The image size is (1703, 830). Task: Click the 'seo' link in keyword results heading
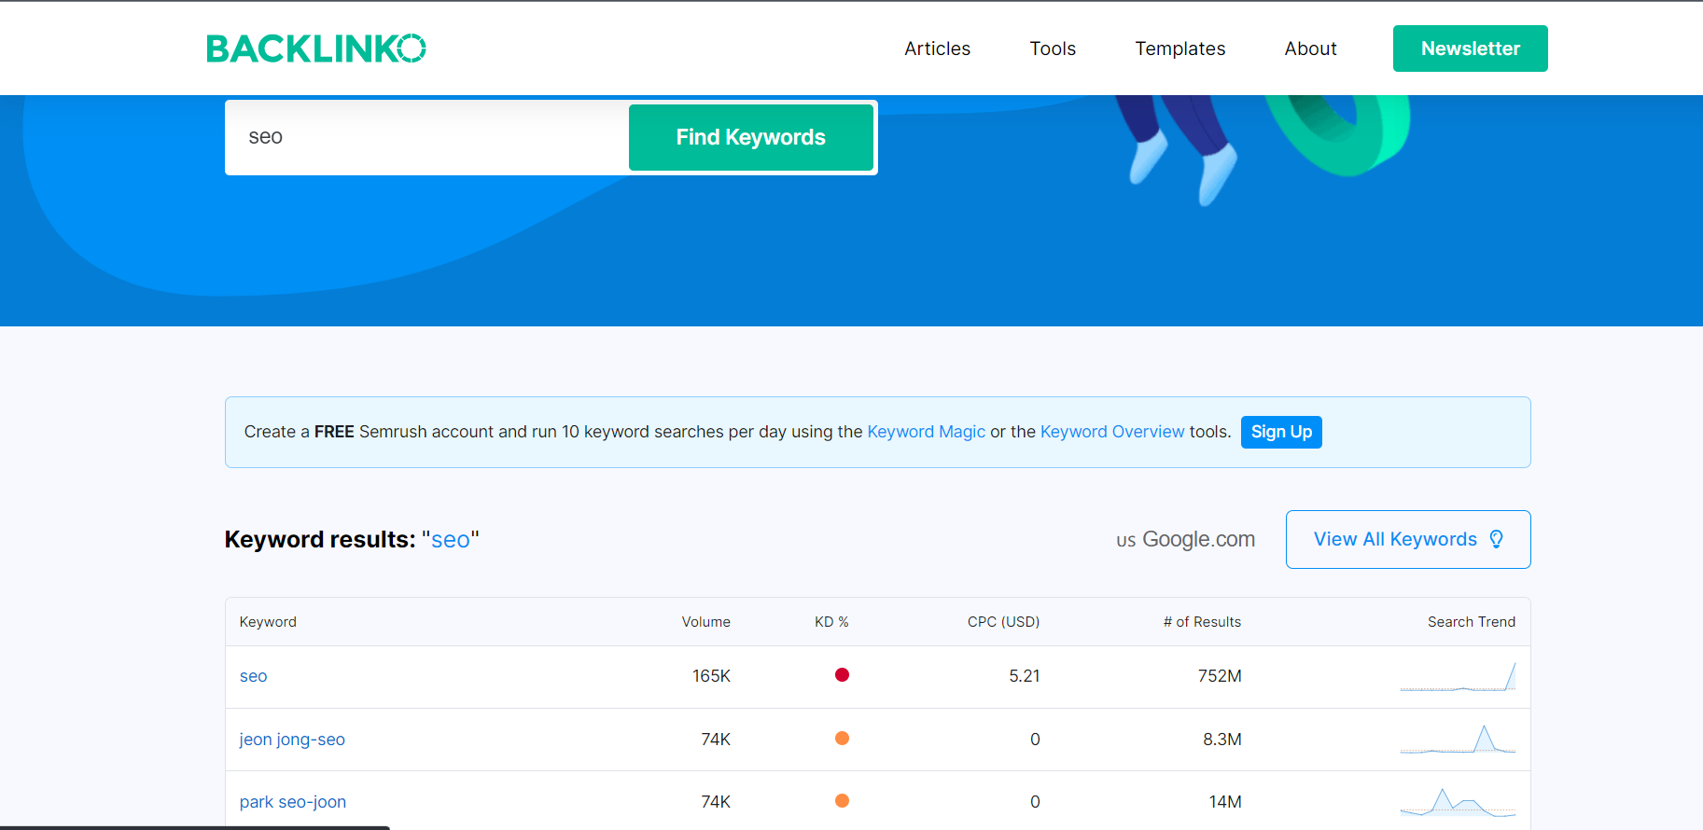coord(450,540)
